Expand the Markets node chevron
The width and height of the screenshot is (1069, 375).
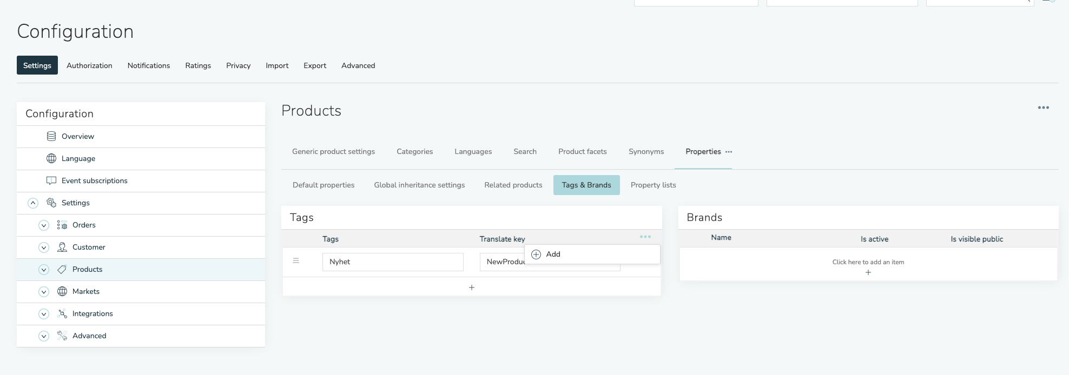pos(44,292)
